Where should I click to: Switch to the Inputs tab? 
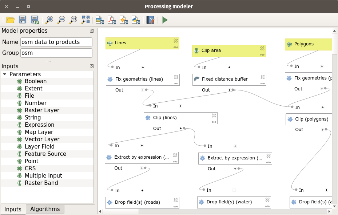13,209
